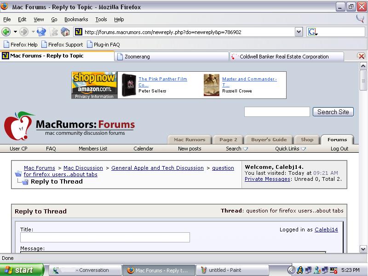The width and height of the screenshot is (368, 276).
Task: Switch to the Zoomerang tab
Action: [171, 57]
